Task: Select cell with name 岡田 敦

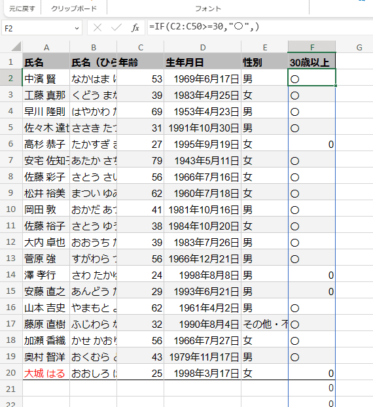Action: 46,209
